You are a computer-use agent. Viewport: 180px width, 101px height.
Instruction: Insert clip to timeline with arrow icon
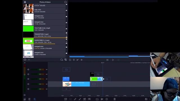(78, 60)
